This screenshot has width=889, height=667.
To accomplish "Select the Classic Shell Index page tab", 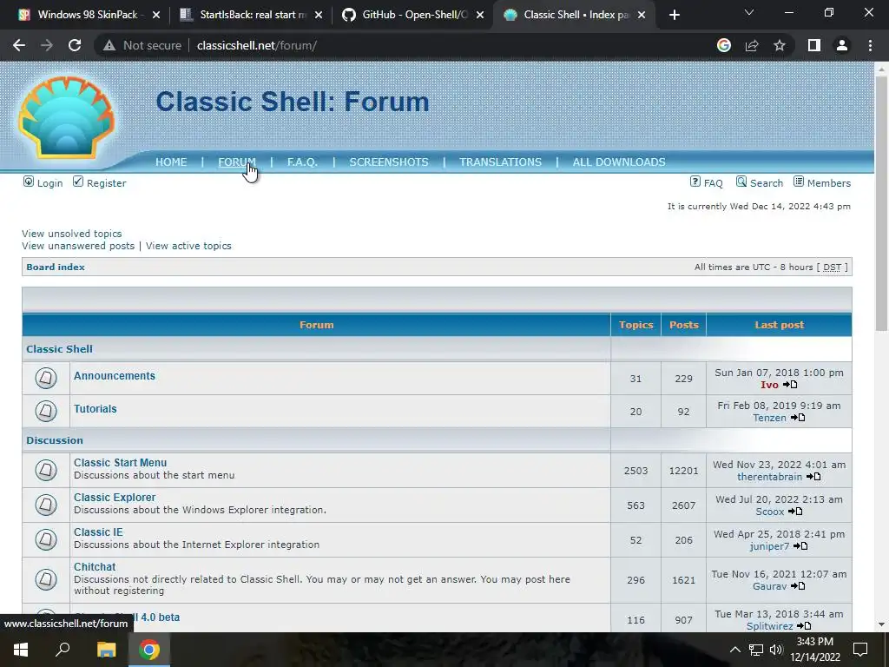I will [x=575, y=15].
